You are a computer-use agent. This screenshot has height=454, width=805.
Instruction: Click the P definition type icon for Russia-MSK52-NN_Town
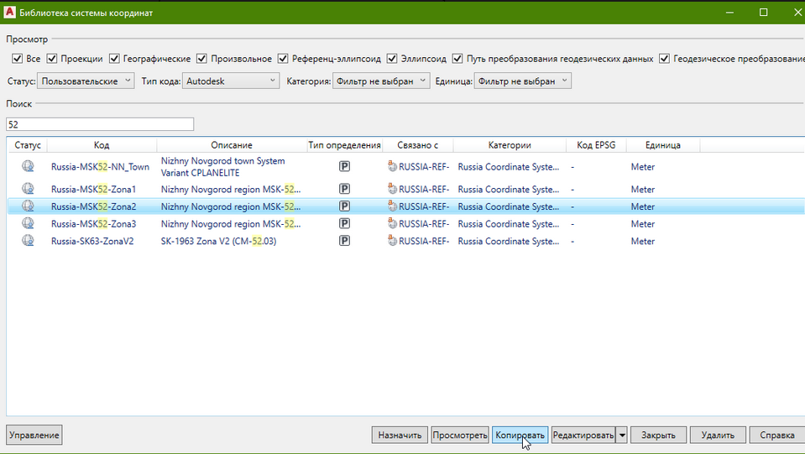pos(344,166)
